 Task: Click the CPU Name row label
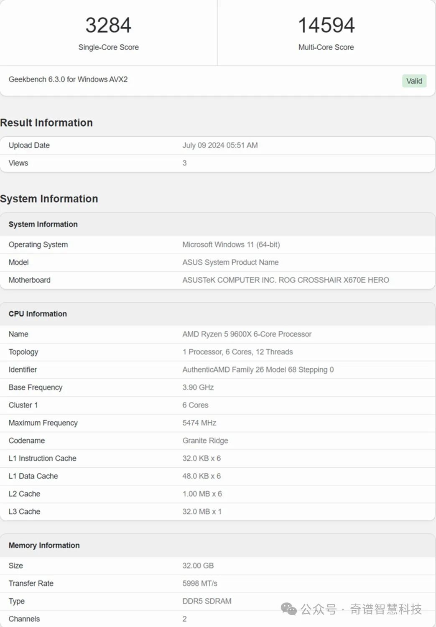point(18,334)
